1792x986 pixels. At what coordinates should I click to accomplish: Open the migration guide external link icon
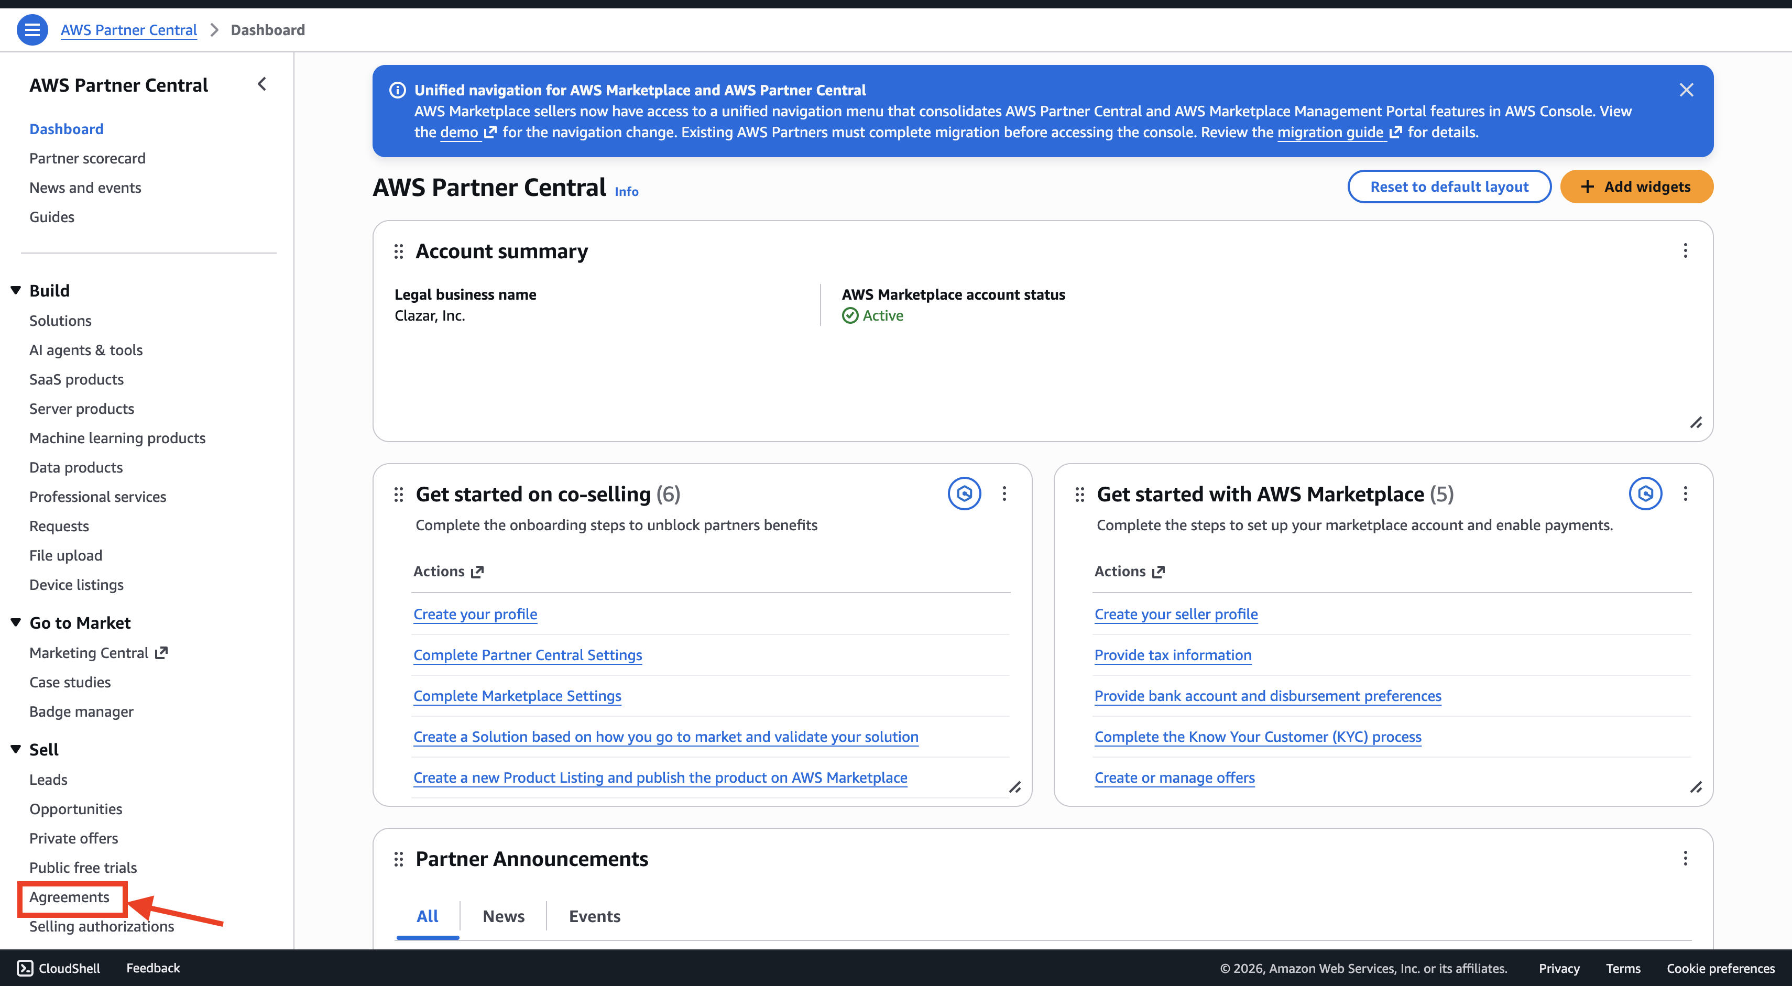tap(1395, 132)
